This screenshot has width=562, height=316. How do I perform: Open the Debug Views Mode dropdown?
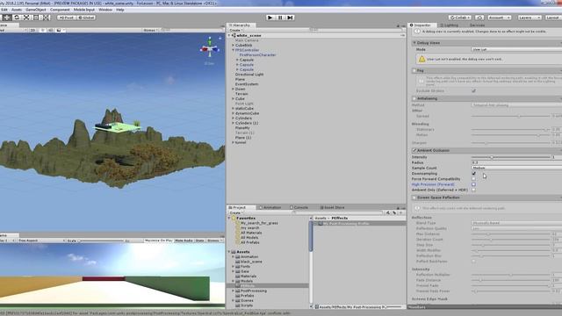tap(516, 49)
